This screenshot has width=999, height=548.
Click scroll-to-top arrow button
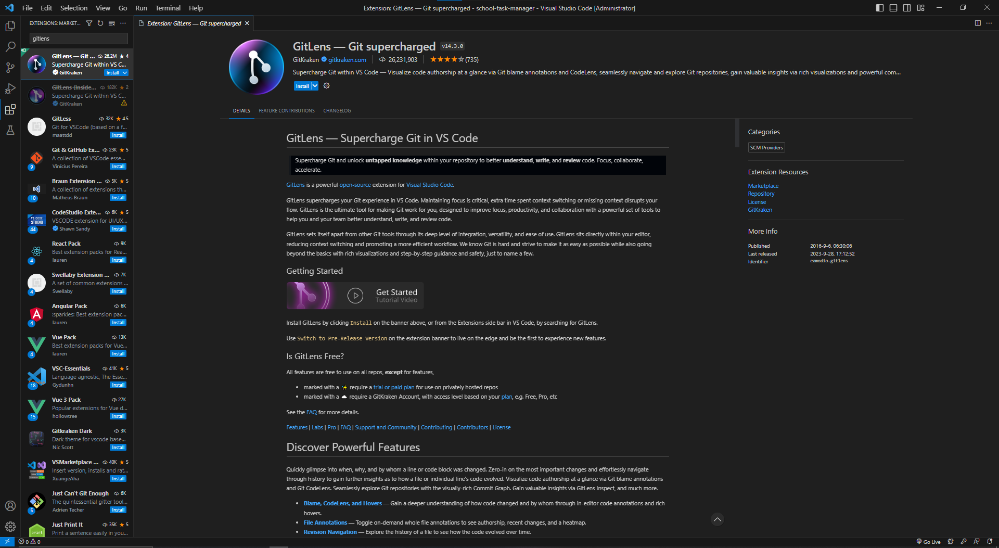point(717,519)
